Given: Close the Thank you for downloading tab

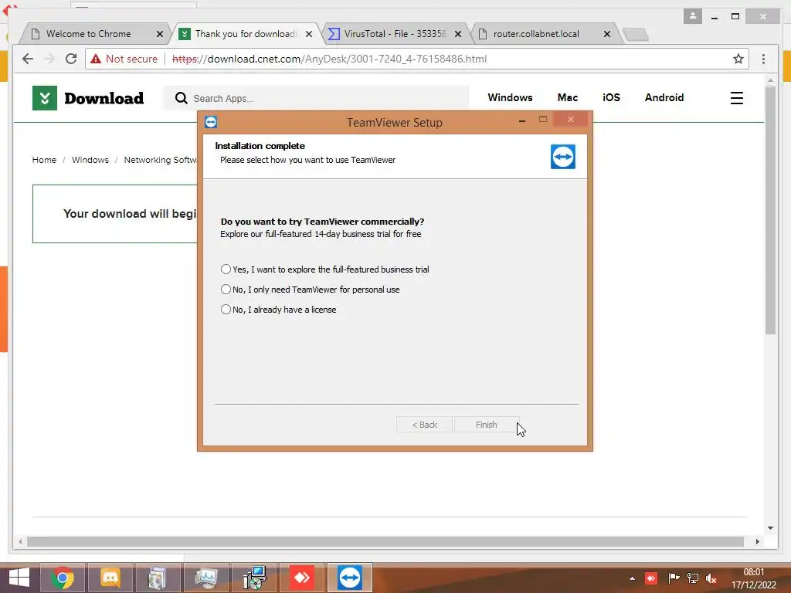Looking at the screenshot, I should tap(309, 34).
